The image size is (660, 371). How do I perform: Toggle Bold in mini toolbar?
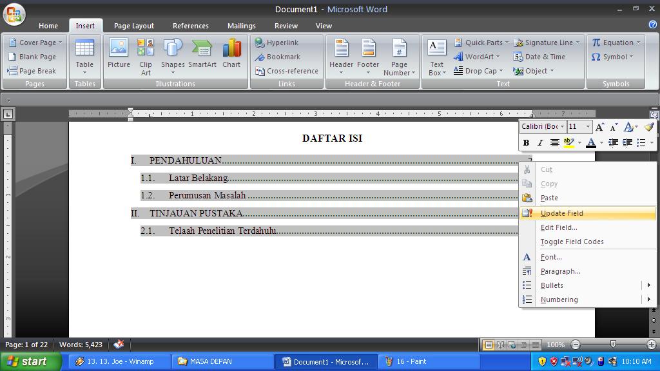pyautogui.click(x=526, y=143)
